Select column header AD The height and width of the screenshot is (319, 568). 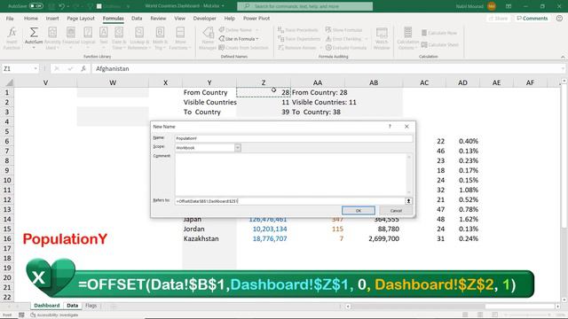462,82
